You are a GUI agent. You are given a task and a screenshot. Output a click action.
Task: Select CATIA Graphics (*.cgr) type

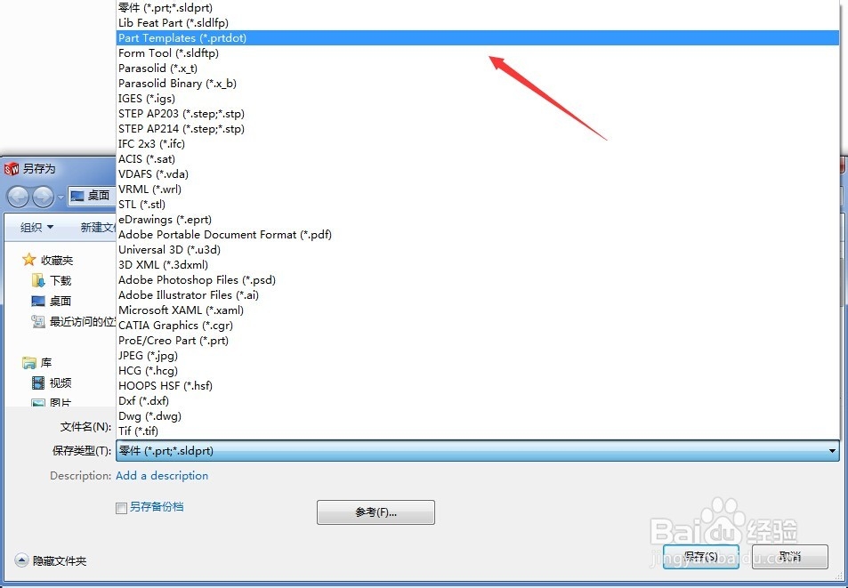478,326
